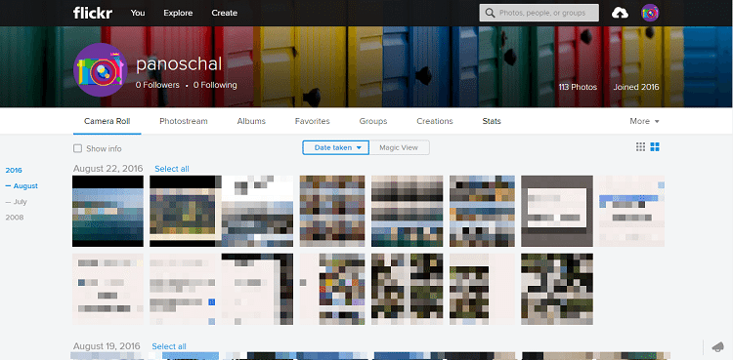The height and width of the screenshot is (360, 733).
Task: Click the flickr logo
Action: (93, 13)
